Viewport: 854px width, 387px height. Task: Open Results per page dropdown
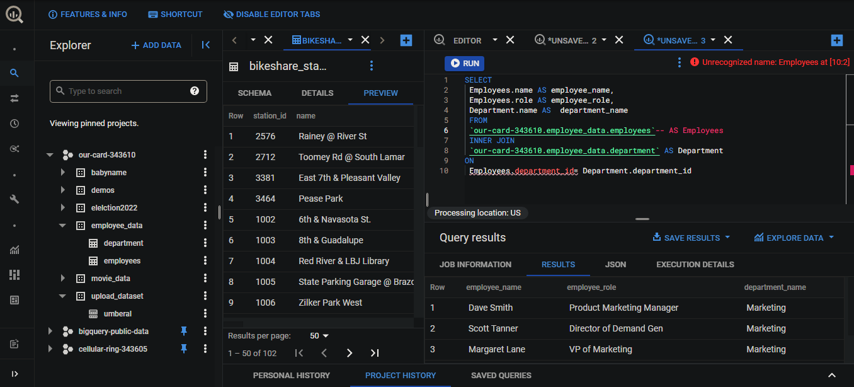[319, 336]
